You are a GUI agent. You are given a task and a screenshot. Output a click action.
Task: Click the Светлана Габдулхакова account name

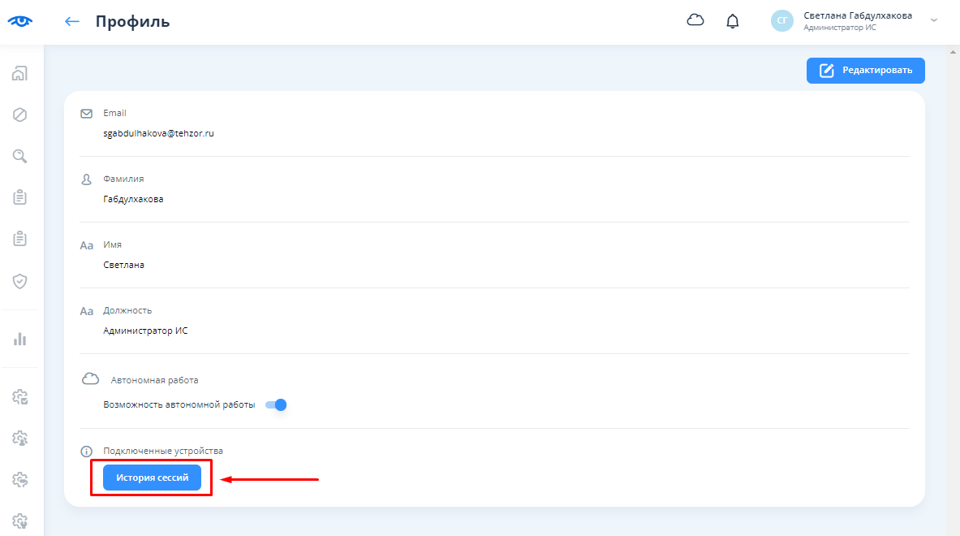[x=857, y=15]
